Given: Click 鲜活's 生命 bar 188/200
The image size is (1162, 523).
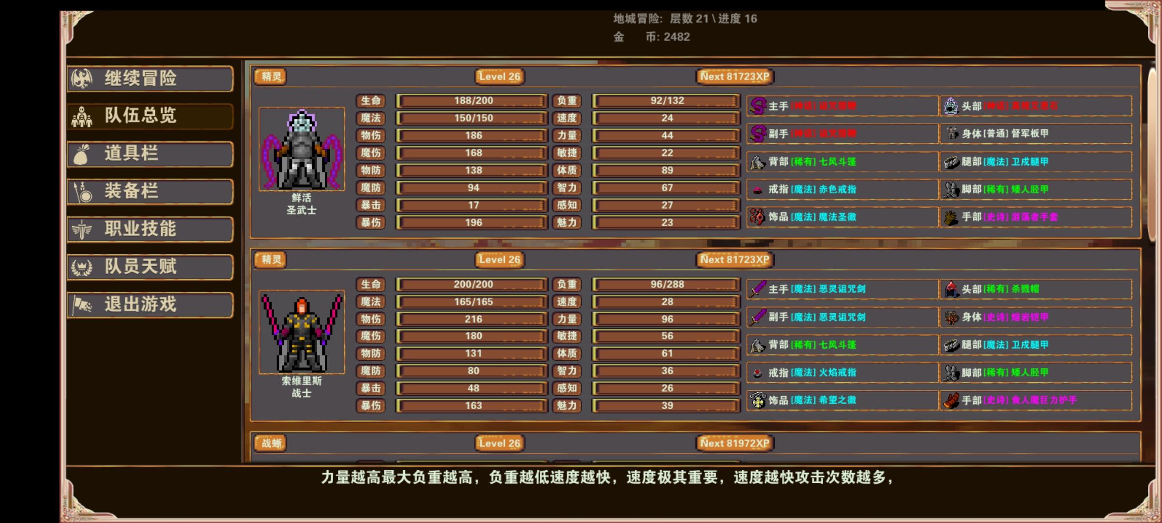Looking at the screenshot, I should [x=472, y=101].
